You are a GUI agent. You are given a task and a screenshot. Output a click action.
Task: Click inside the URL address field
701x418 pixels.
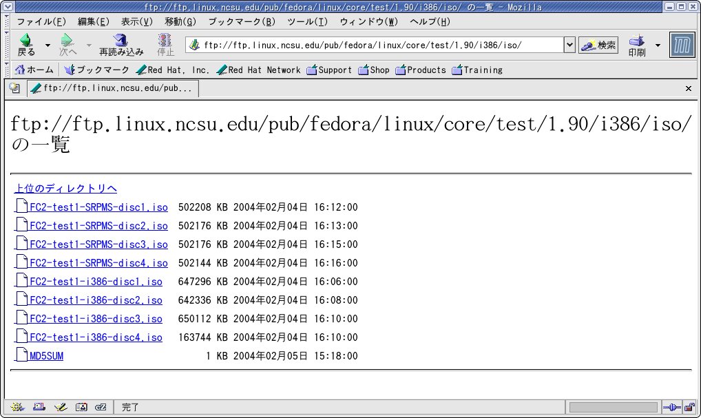(x=379, y=45)
